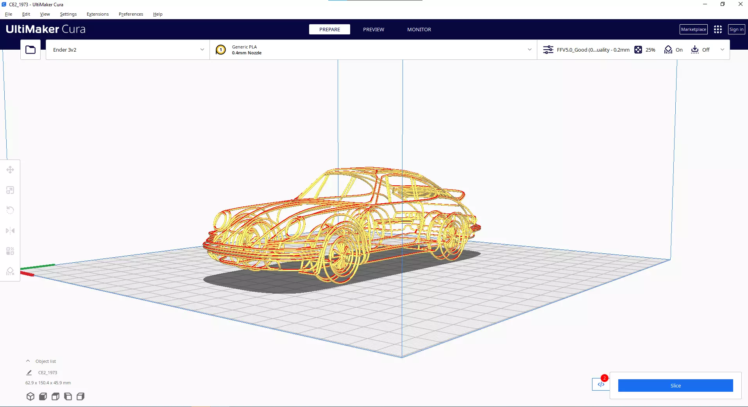
Task: Expand the Ender 3v2 printer dropdown
Action: [x=128, y=50]
